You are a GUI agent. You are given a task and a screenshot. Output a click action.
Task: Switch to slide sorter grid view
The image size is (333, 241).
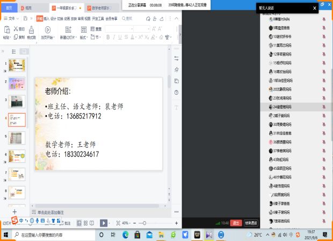(x=85, y=223)
